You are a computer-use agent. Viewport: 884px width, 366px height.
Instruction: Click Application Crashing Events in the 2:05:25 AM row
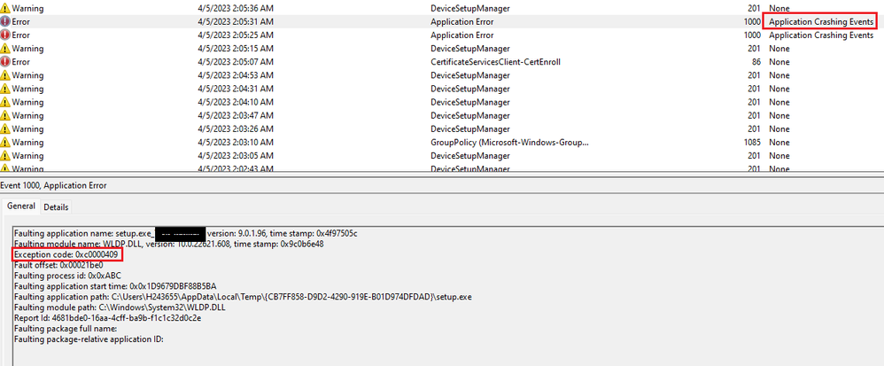(821, 35)
